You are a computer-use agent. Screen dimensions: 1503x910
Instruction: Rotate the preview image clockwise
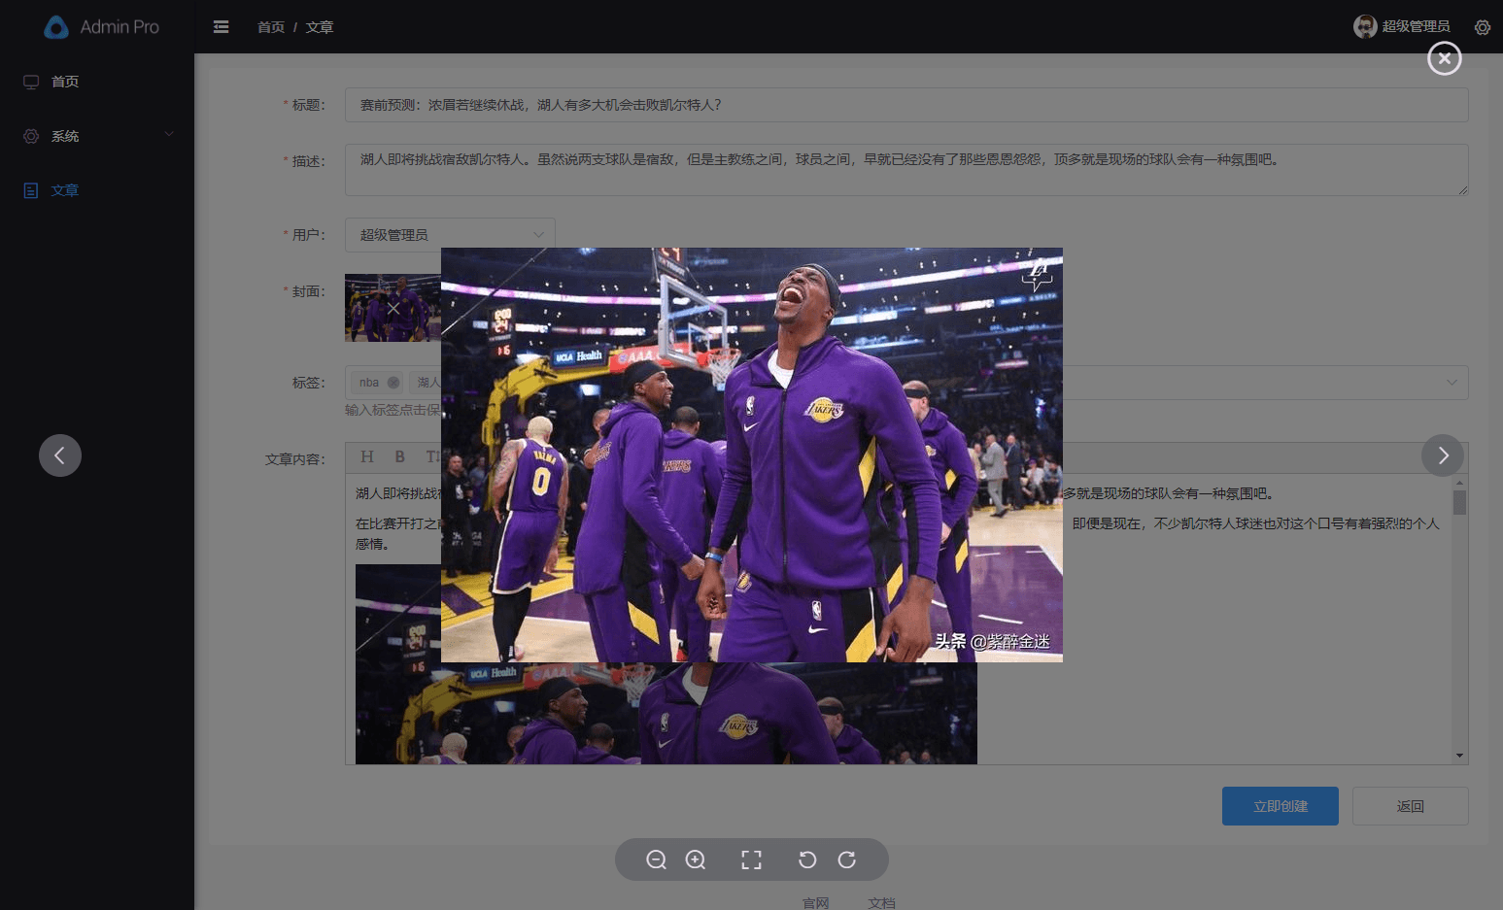pos(847,859)
